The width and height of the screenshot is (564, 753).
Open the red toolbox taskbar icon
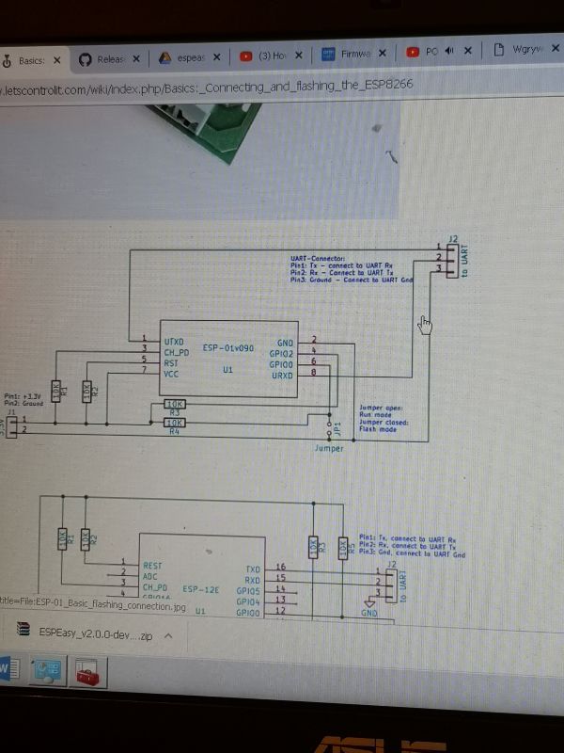pos(88,673)
